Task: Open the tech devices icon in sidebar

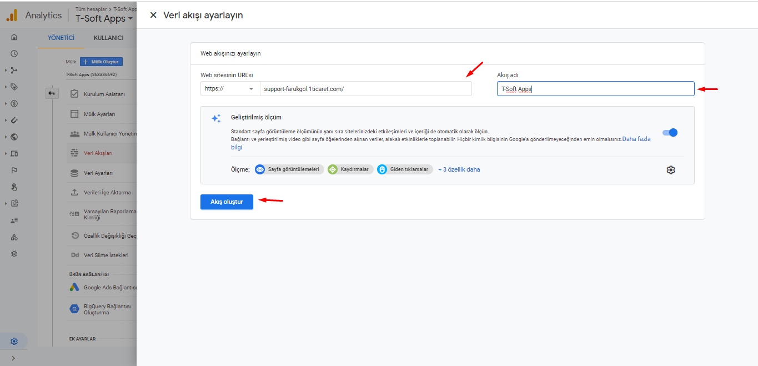Action: (x=14, y=153)
